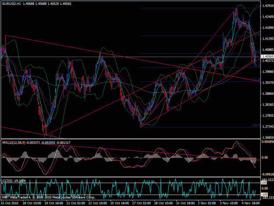
Task: Click the 1.41395 price axis label
Action: (268, 39)
